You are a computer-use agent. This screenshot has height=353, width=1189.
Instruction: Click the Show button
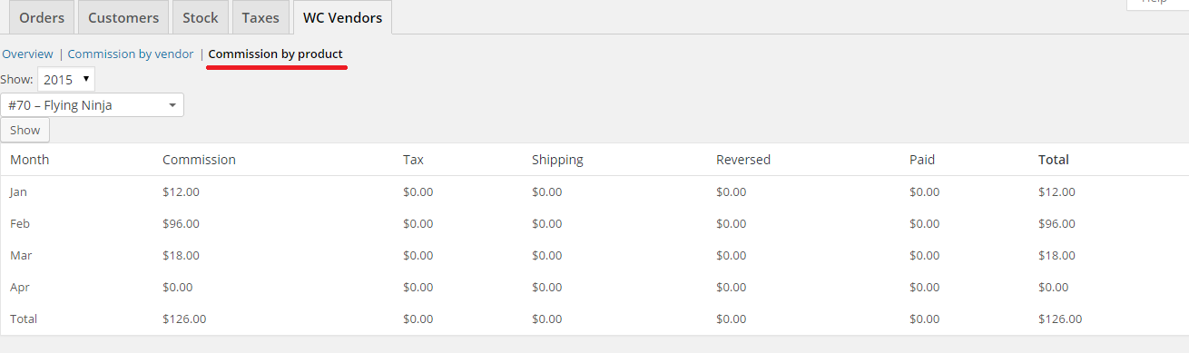pyautogui.click(x=25, y=131)
